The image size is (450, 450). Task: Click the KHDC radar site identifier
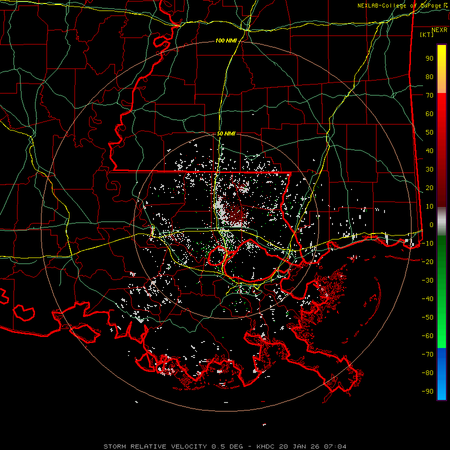(x=265, y=446)
